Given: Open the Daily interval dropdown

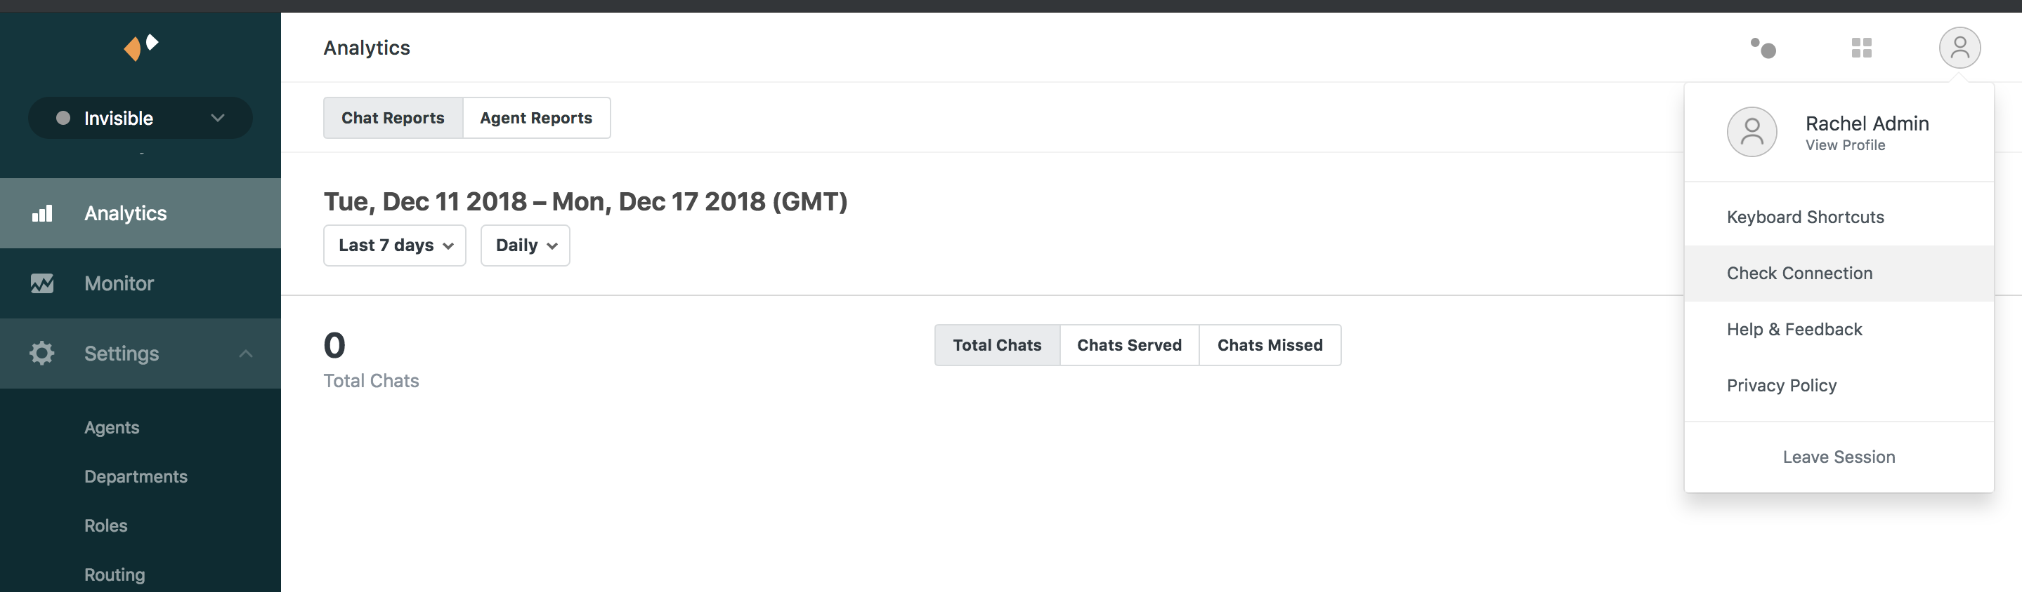Looking at the screenshot, I should pos(525,245).
